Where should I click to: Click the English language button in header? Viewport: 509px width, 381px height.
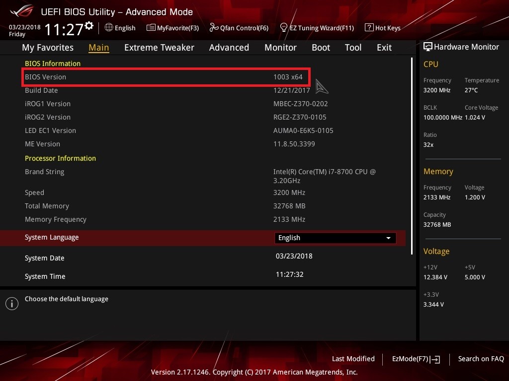point(125,28)
